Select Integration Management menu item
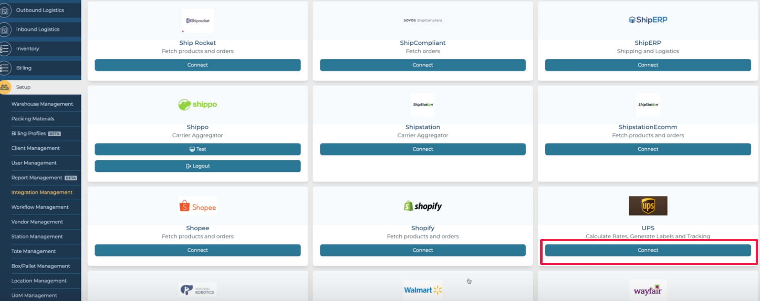 tap(42, 192)
